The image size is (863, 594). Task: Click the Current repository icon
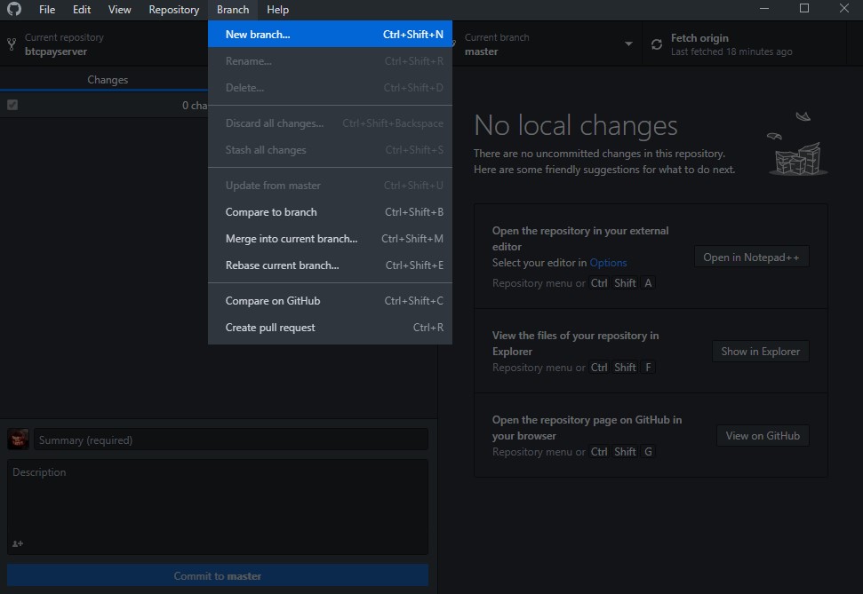coord(12,44)
